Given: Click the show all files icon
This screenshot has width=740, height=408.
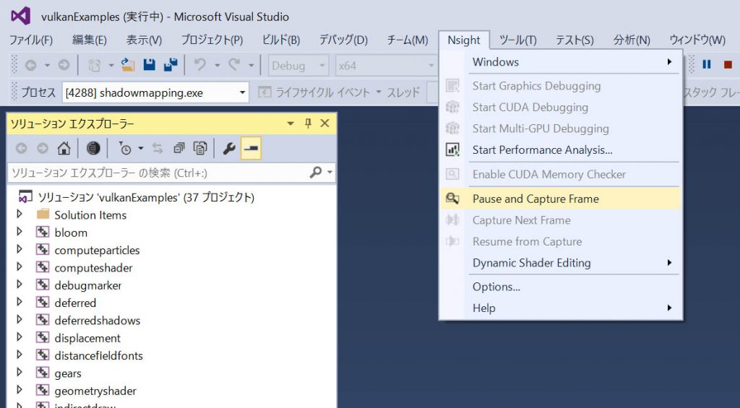Looking at the screenshot, I should (200, 149).
